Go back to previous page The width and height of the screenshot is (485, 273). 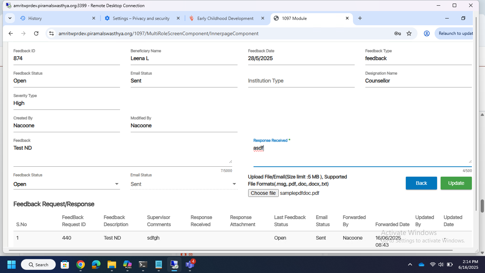coord(11,33)
